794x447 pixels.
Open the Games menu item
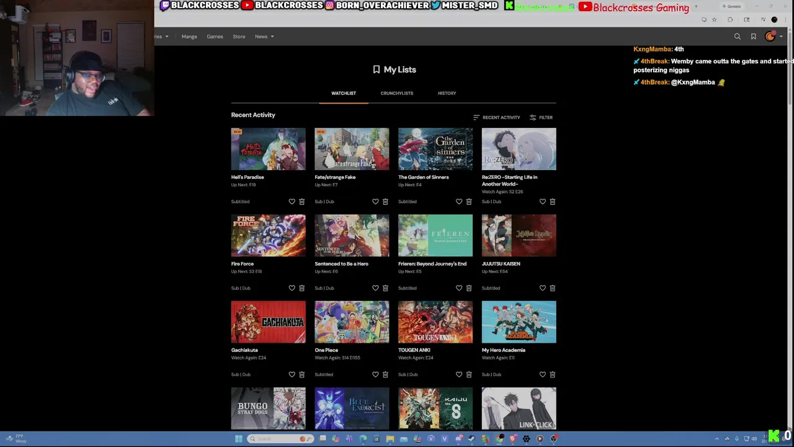tap(215, 37)
